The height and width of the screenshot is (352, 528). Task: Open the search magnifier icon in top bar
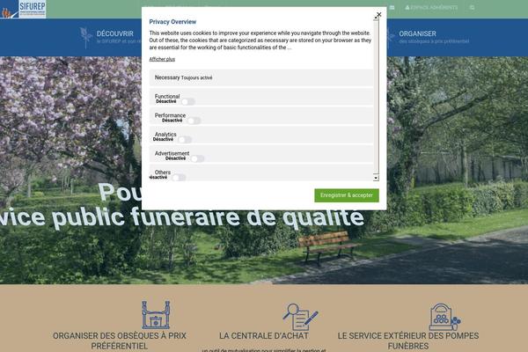[x=472, y=7]
